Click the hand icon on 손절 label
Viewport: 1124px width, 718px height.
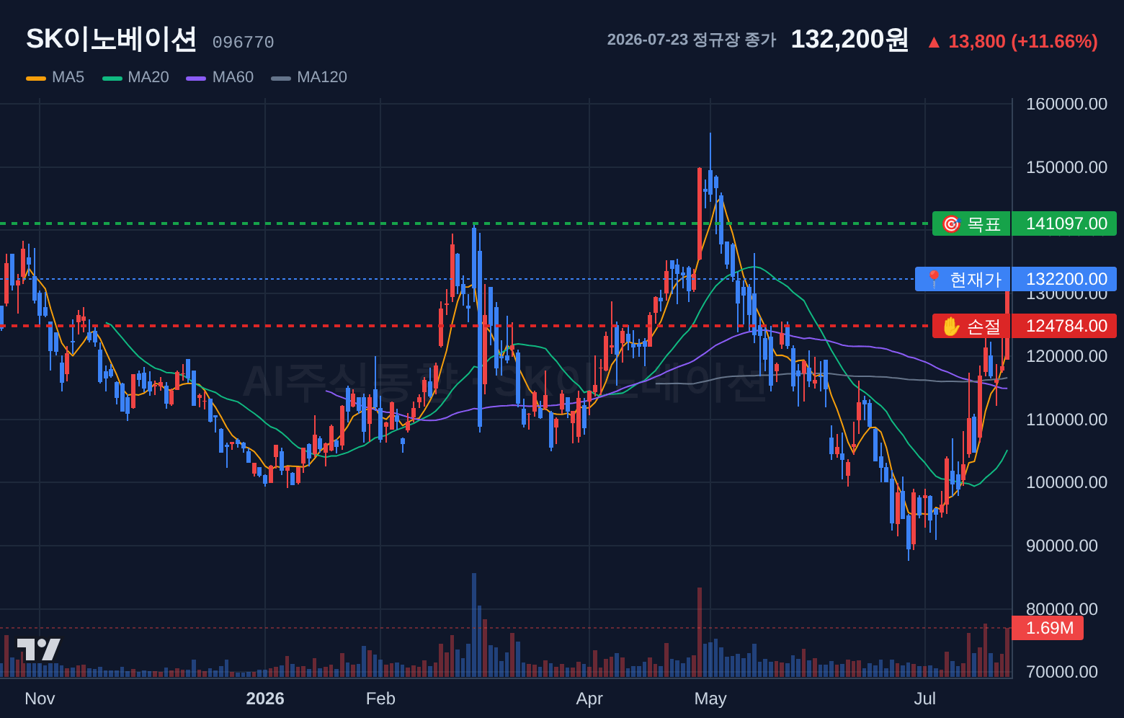(x=951, y=327)
